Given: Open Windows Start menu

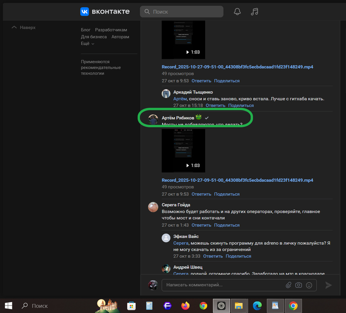Looking at the screenshot, I should pos(8,306).
